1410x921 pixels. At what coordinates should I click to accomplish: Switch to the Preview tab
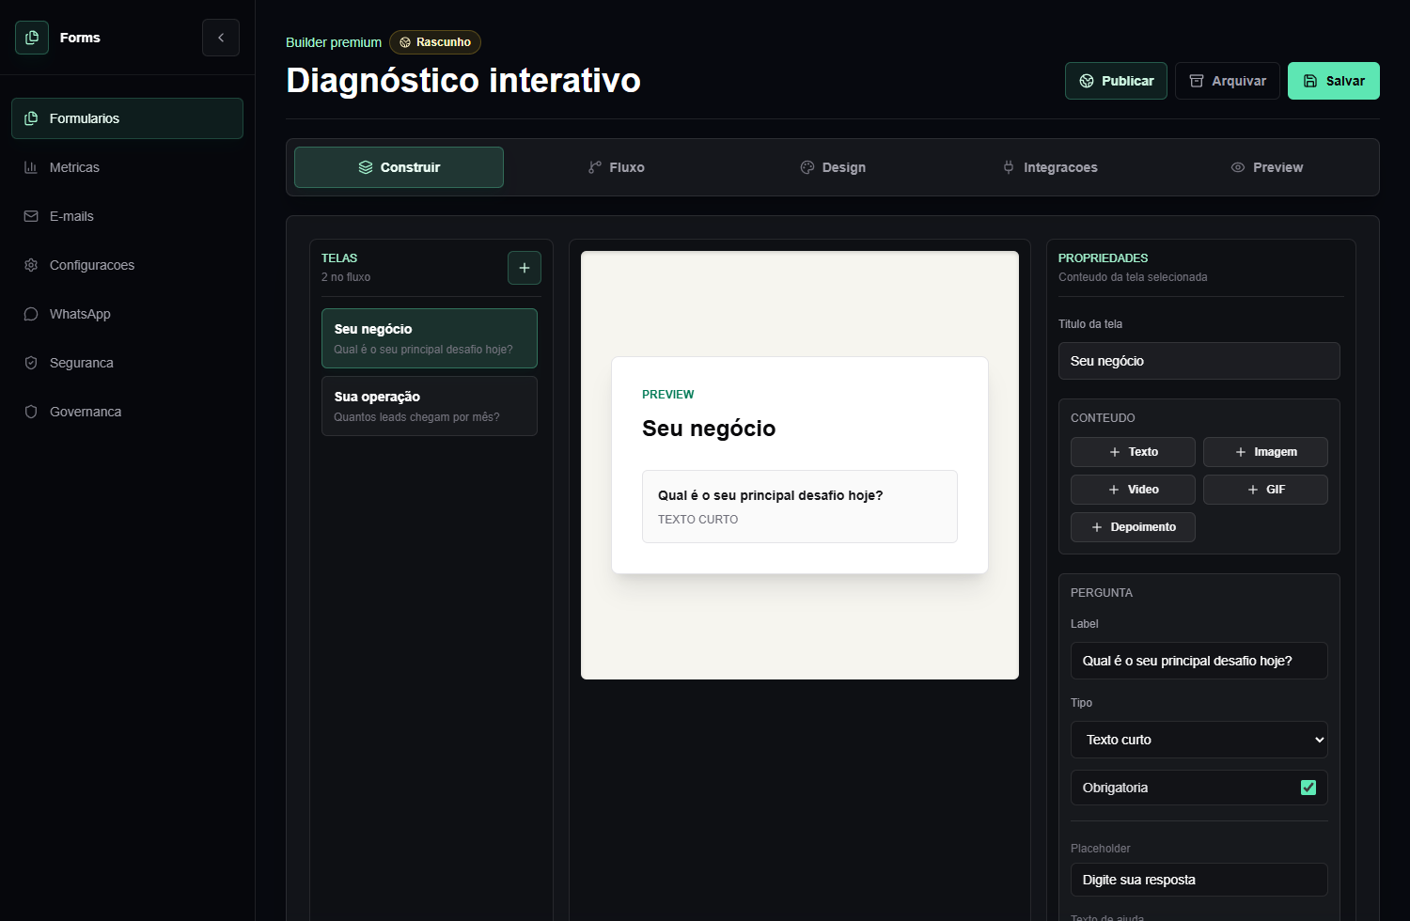click(x=1267, y=167)
